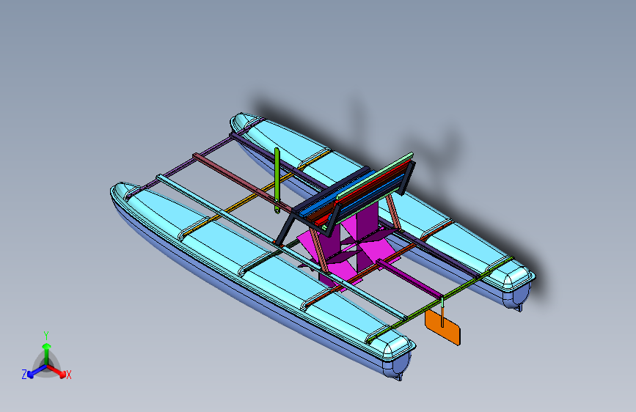Image resolution: width=636 pixels, height=412 pixels.
Task: Select the orange rudder plate
Action: (x=442, y=328)
